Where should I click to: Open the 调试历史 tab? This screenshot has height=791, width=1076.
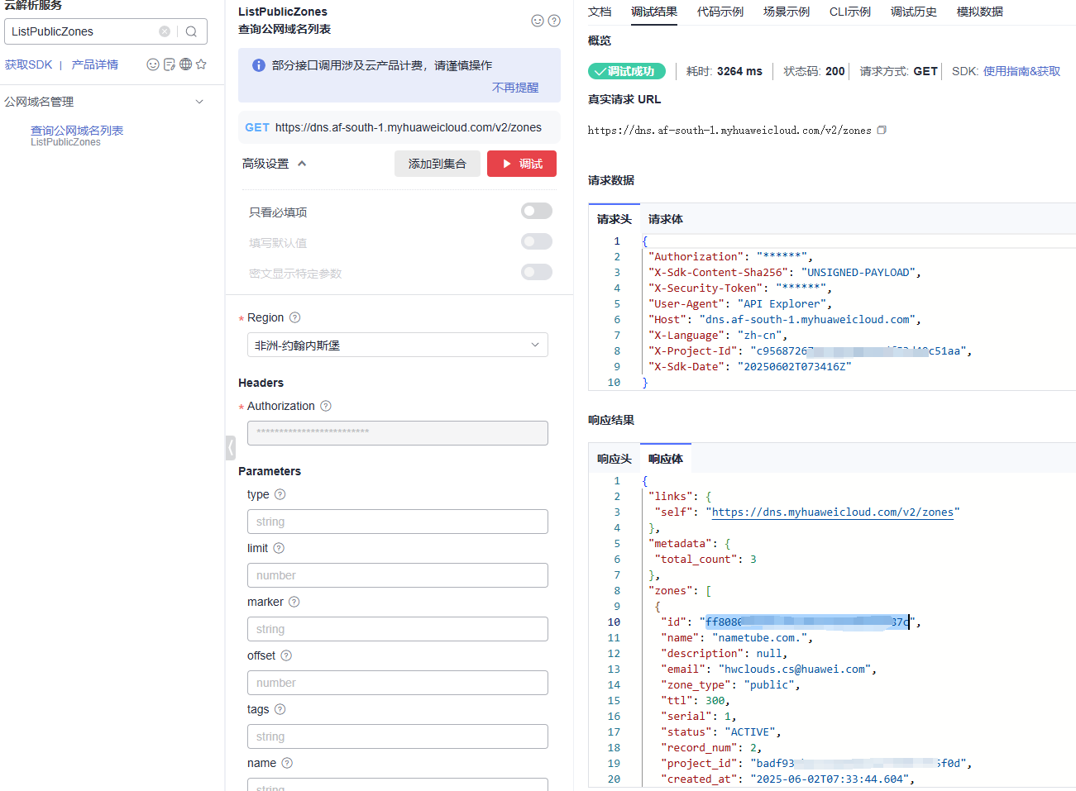[913, 12]
